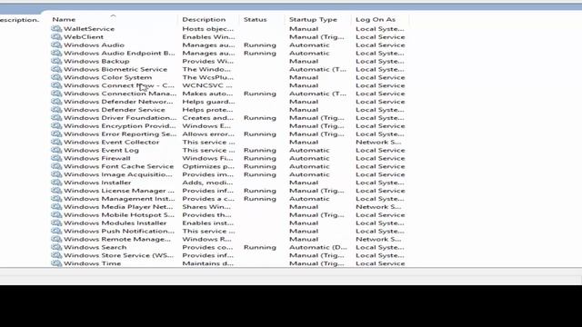
Task: Select the Windows Backup service name
Action: tap(96, 61)
